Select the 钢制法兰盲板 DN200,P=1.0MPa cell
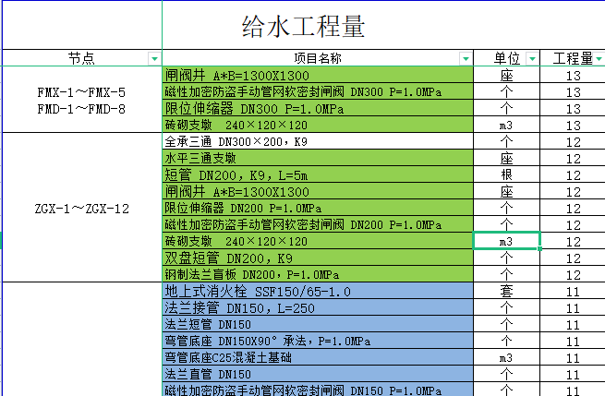 (318, 274)
